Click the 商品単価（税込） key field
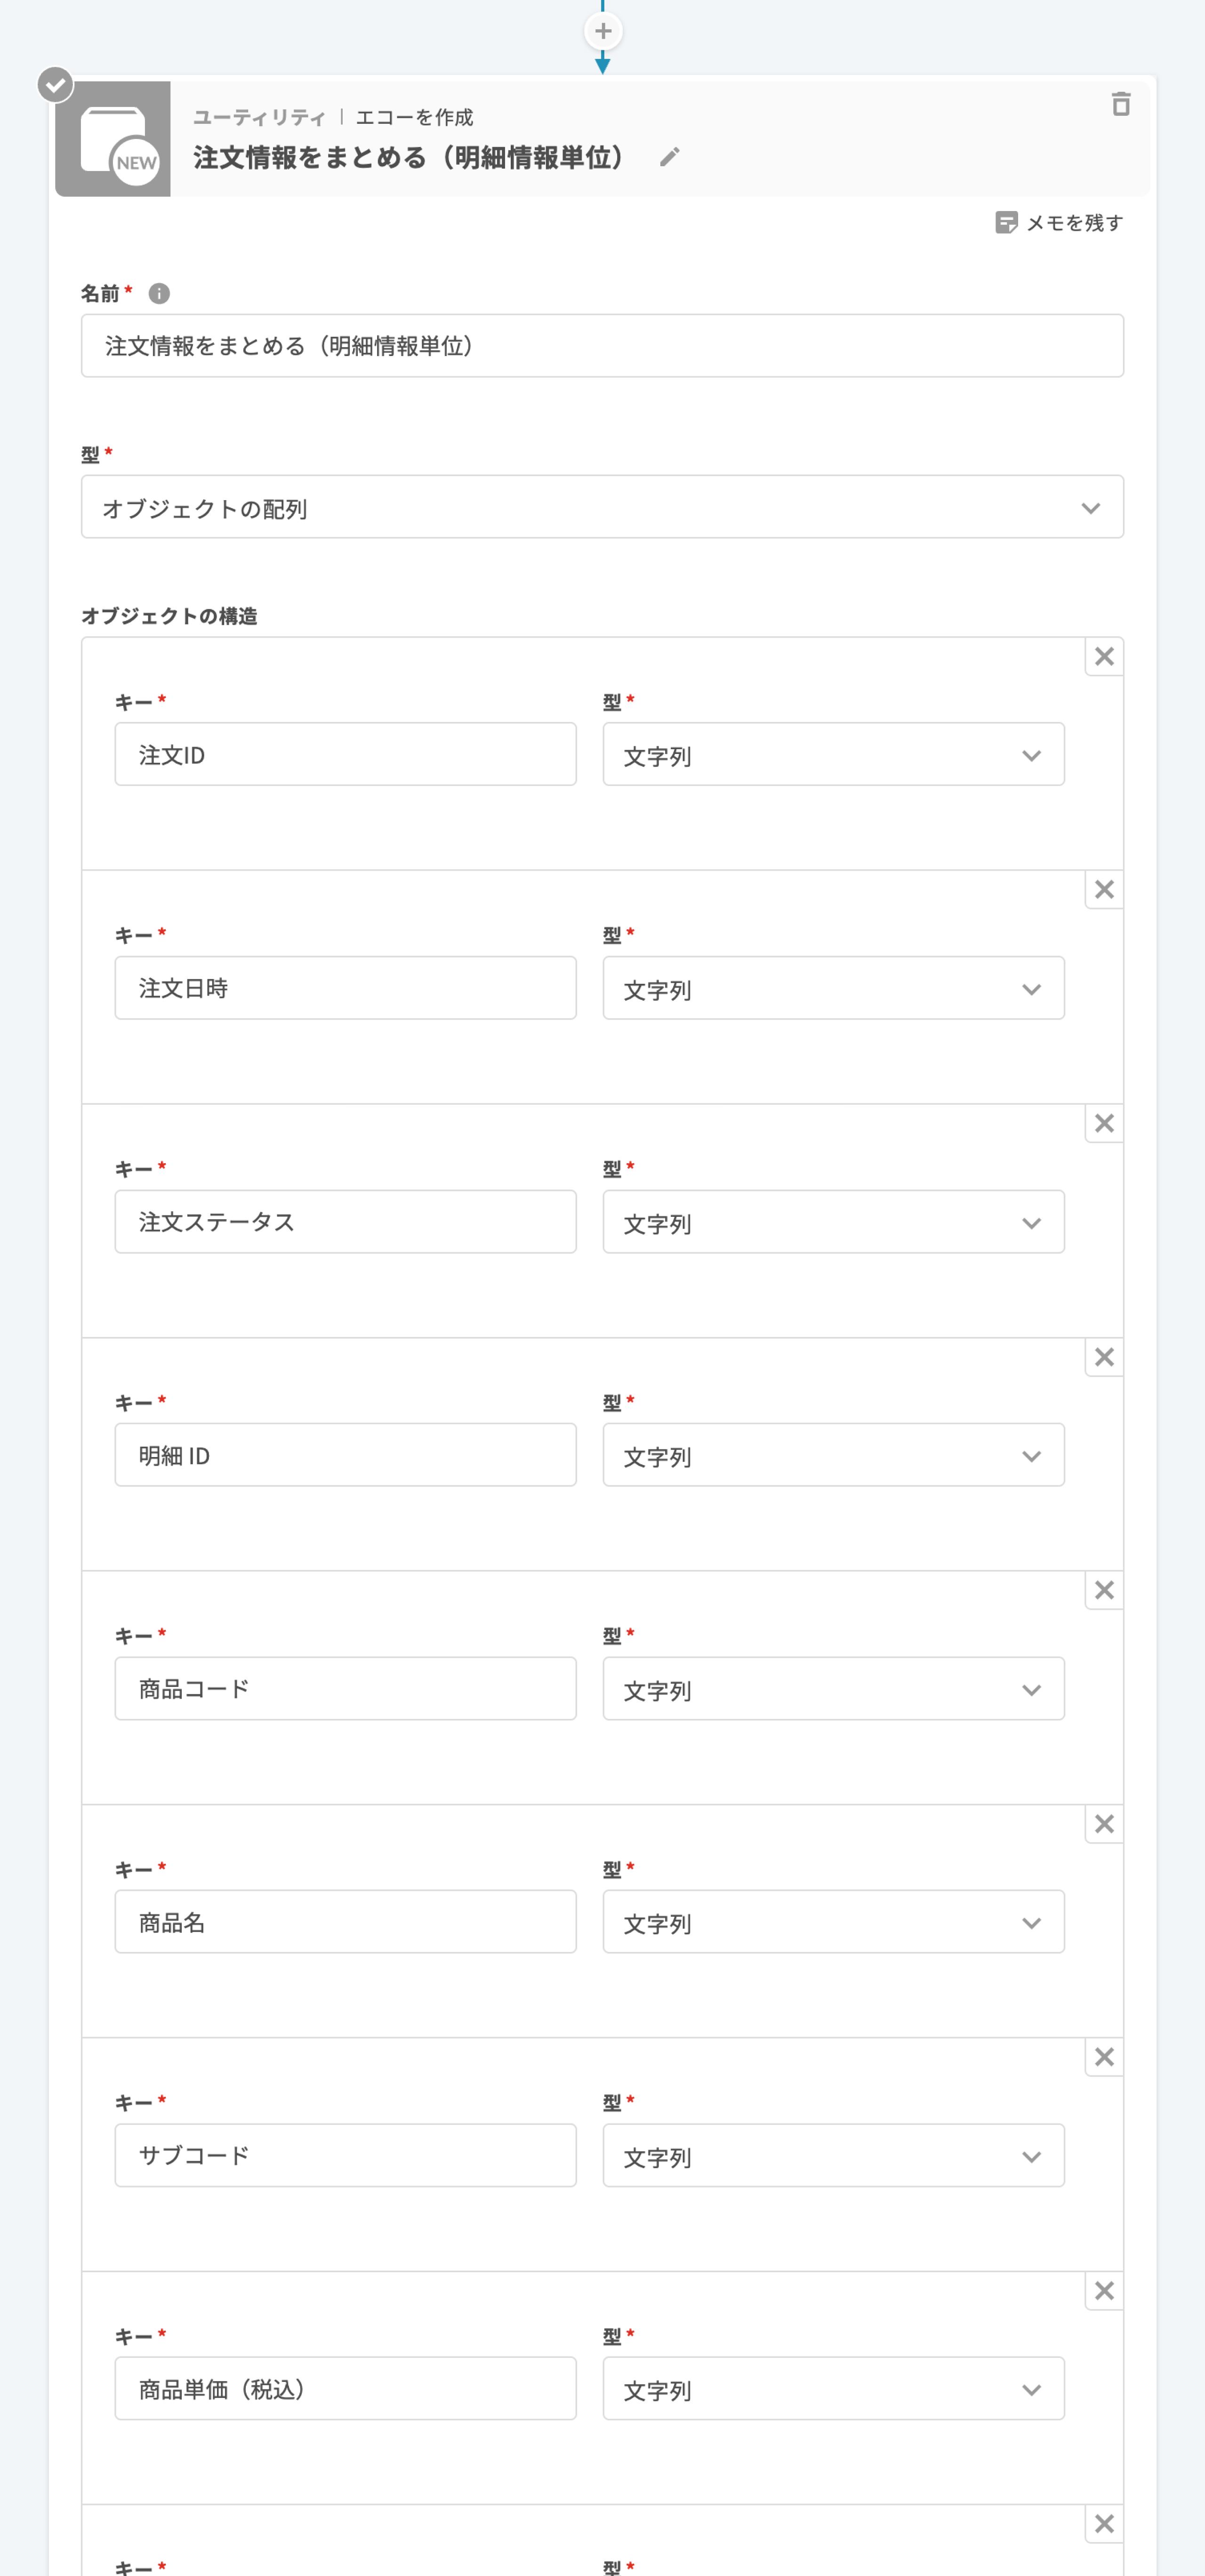1205x2576 pixels. tap(345, 2389)
